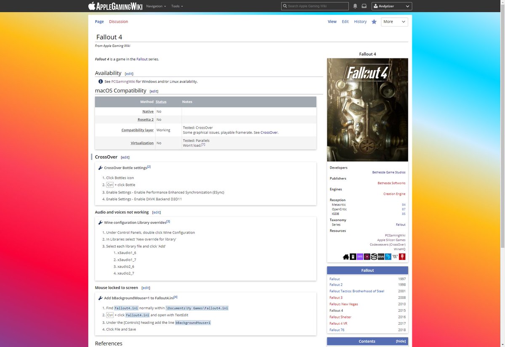The height and width of the screenshot is (347, 505).
Task: Edit the 'Audio and voices not working' section
Action: point(156,212)
